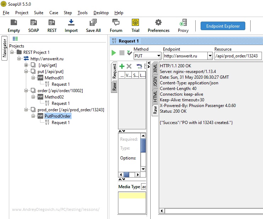The height and width of the screenshot is (219, 263).
Task: Add request to test case checkmark icon
Action: pyautogui.click(x=129, y=53)
